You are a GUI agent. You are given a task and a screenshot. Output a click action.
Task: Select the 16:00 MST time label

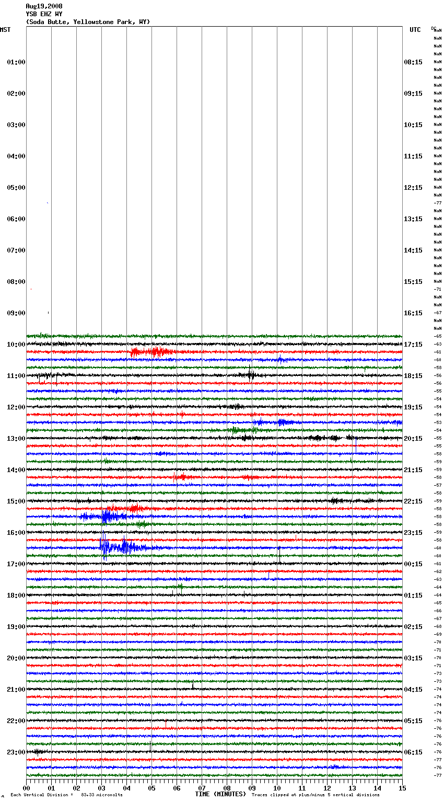click(x=16, y=533)
